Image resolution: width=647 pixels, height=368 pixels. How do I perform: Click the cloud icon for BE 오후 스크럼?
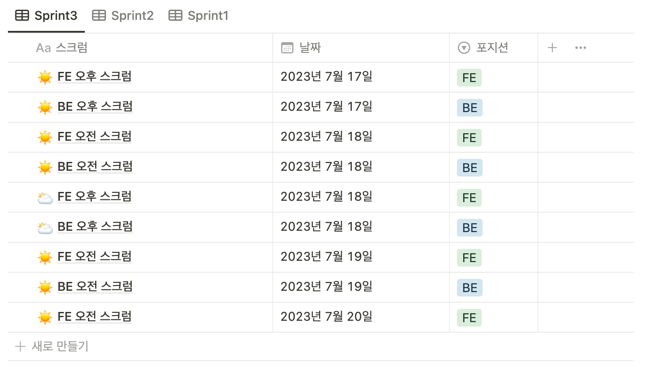tap(45, 227)
